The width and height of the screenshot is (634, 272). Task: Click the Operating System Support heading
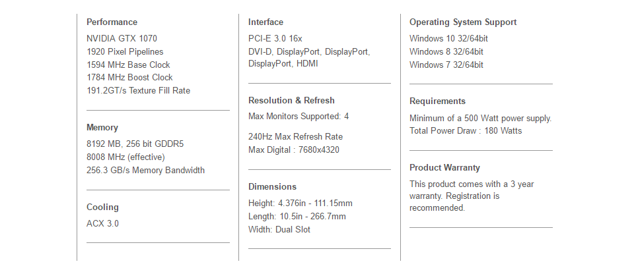point(463,22)
